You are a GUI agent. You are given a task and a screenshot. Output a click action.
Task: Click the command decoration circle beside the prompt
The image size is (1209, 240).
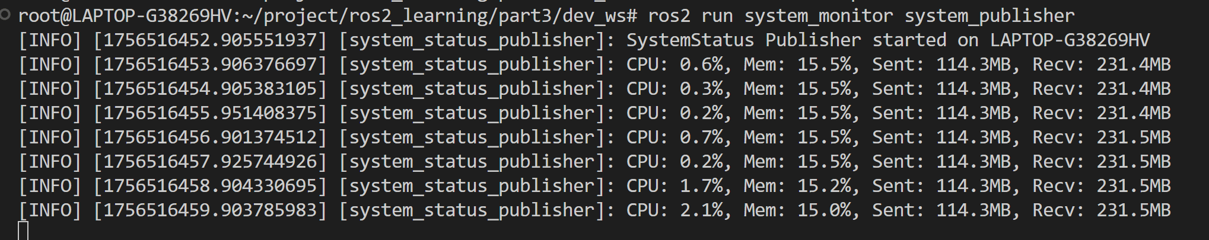[5, 15]
